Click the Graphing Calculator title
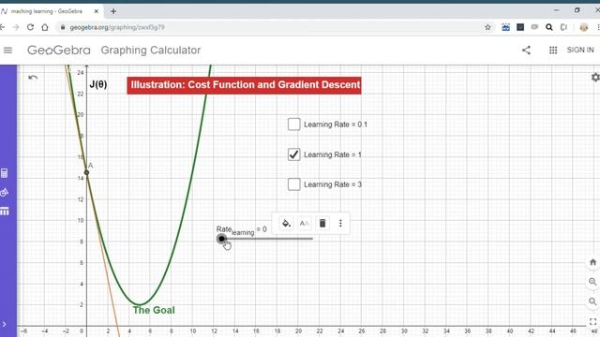Screen dimensions: 600x337 [x=151, y=50]
